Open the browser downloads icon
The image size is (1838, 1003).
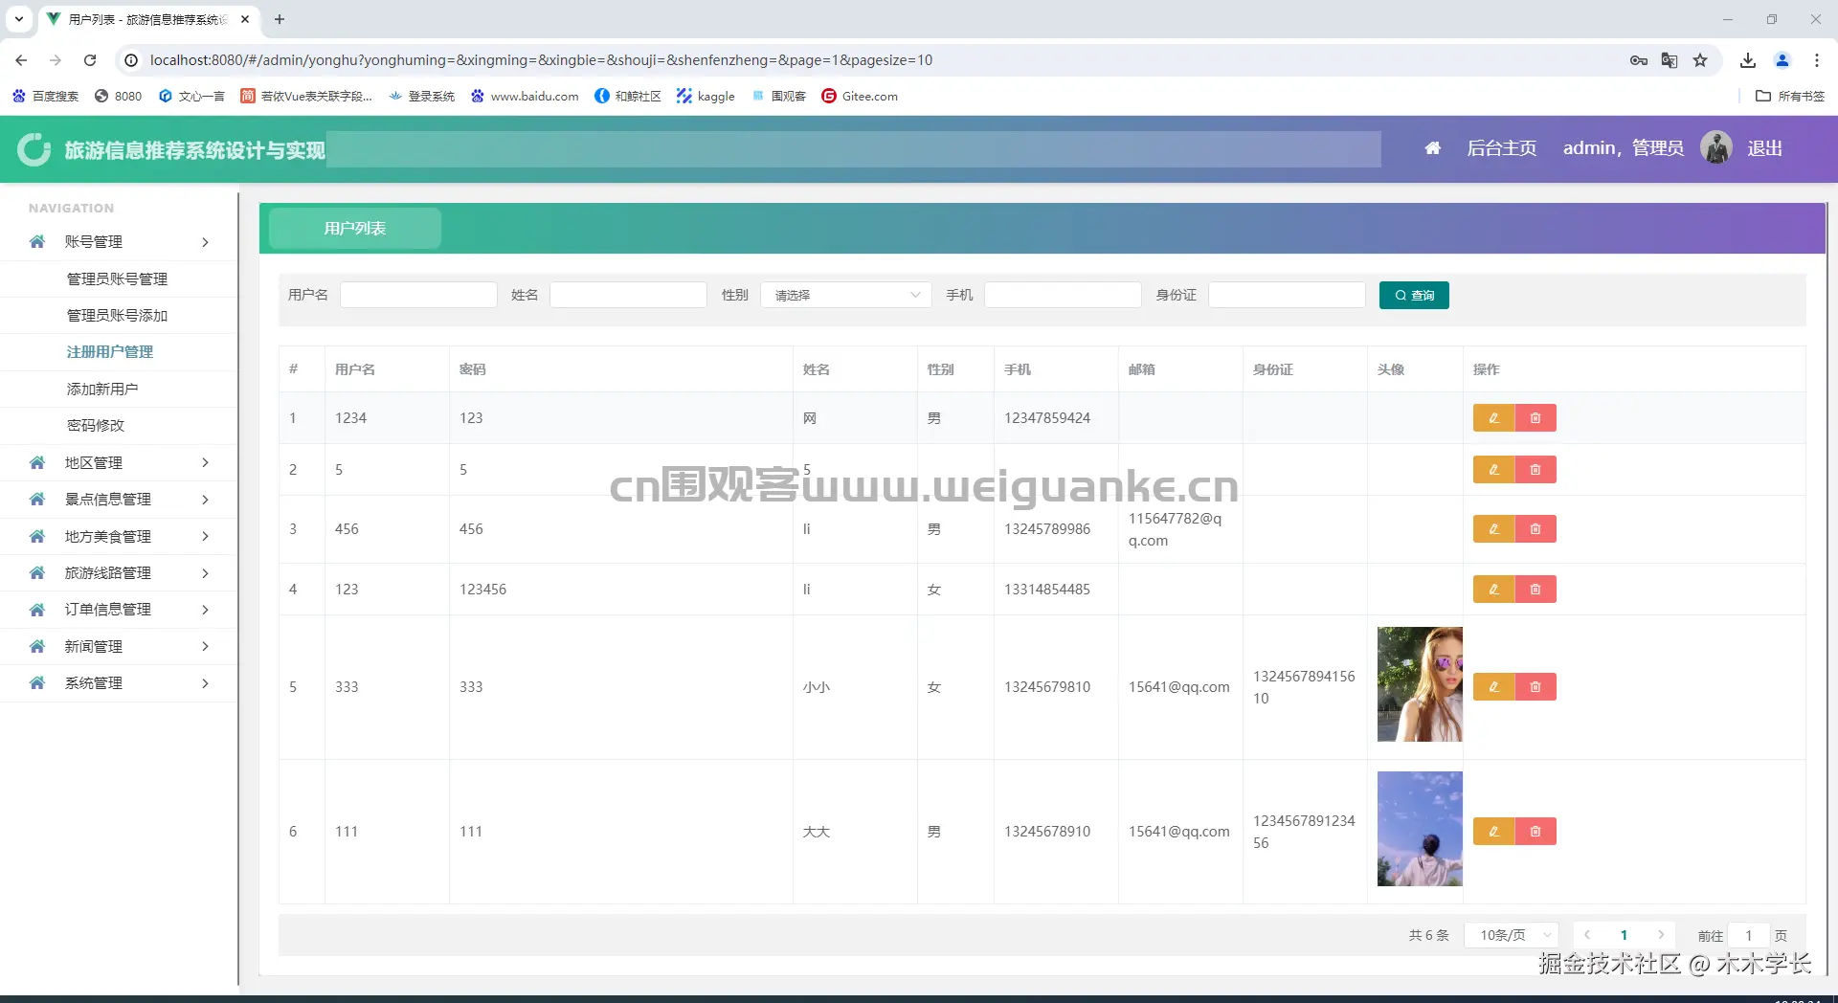point(1748,60)
